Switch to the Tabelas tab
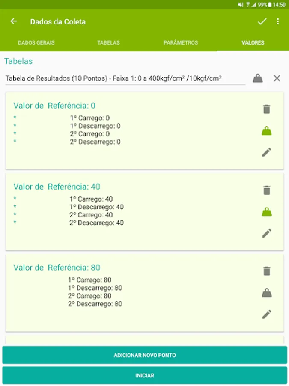 click(108, 43)
